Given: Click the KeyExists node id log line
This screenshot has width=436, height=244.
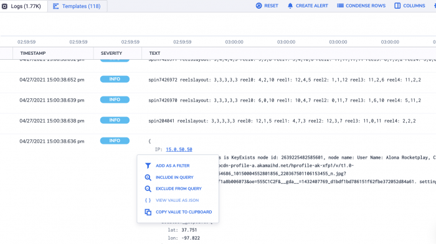Looking at the screenshot, I should [327, 157].
